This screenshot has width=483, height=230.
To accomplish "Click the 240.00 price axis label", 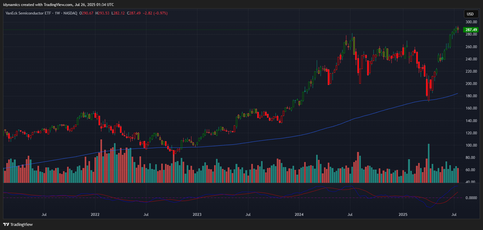I will click(x=471, y=59).
